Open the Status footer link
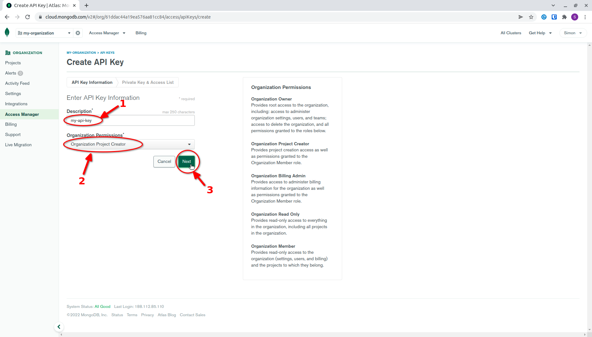592x337 pixels. (x=117, y=315)
